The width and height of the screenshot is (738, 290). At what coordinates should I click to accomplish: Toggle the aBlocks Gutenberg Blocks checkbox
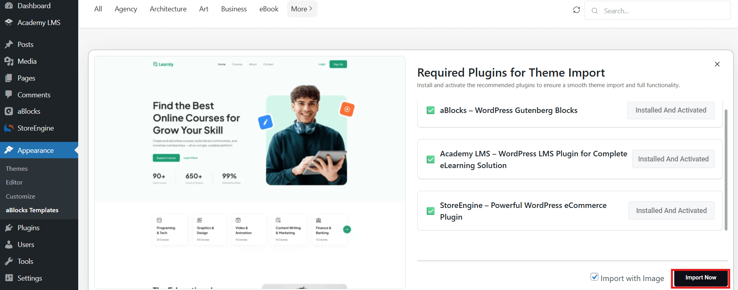431,110
